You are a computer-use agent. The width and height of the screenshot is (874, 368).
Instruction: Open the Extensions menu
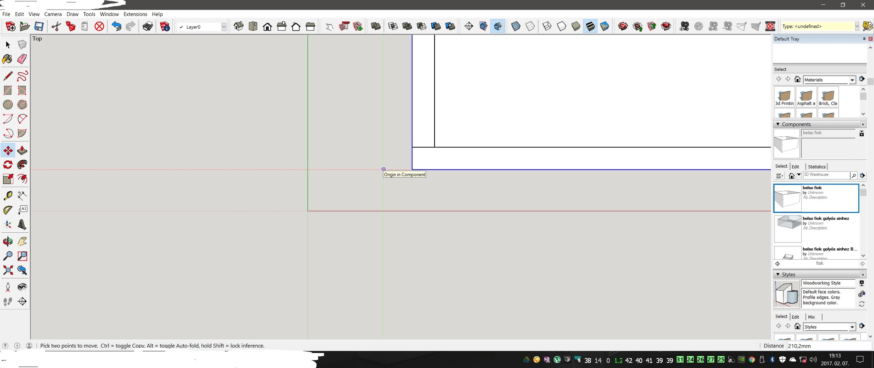(135, 14)
